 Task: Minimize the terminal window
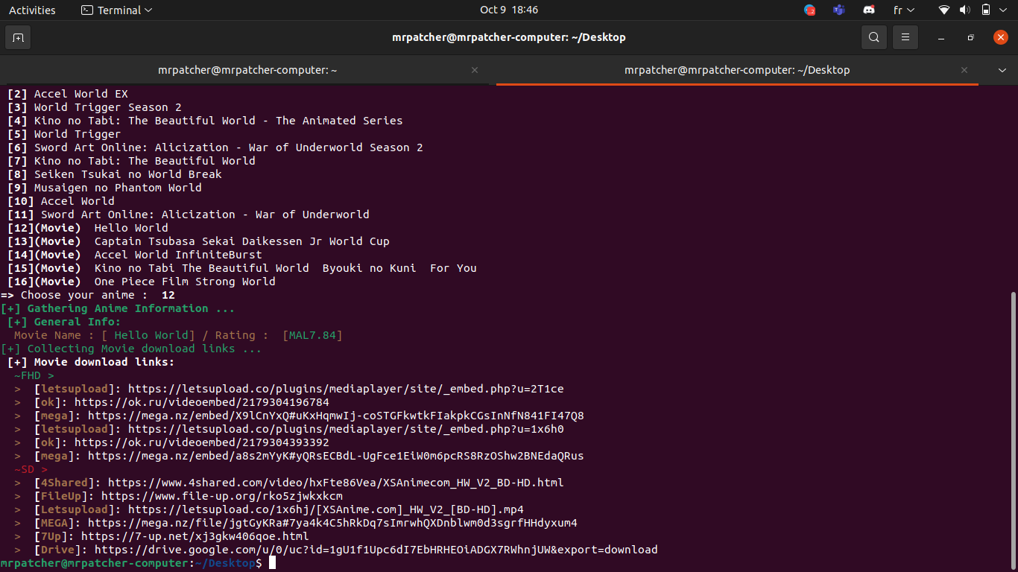coord(941,37)
